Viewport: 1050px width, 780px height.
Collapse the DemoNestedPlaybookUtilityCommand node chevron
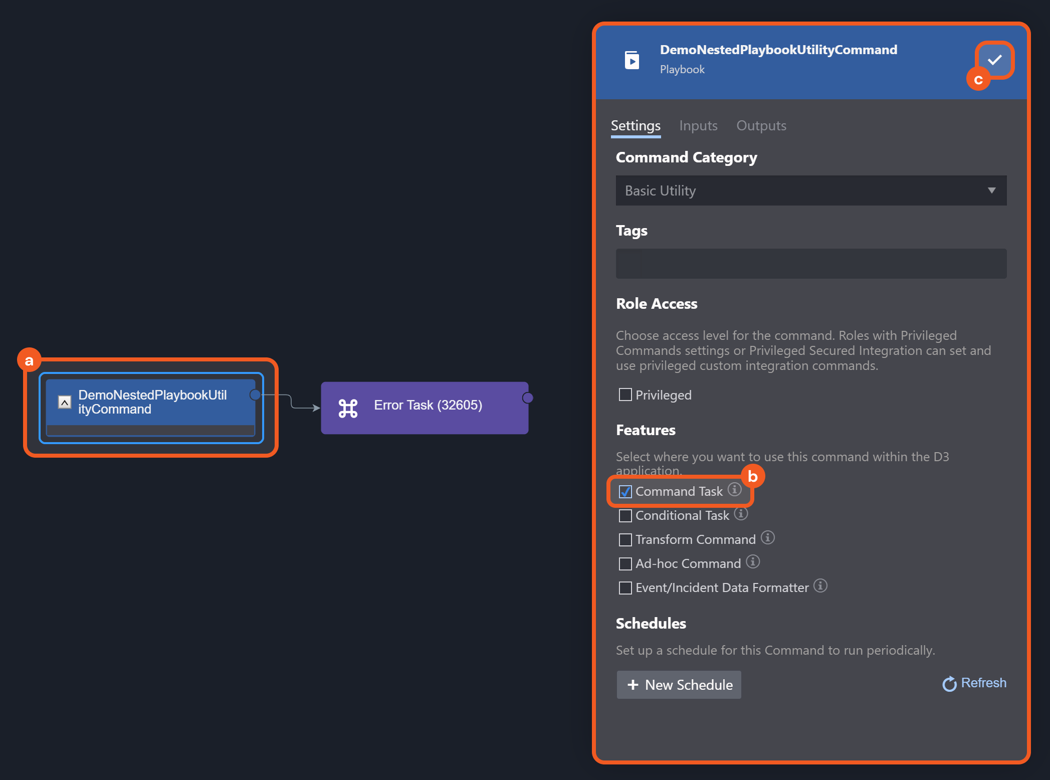tap(65, 402)
